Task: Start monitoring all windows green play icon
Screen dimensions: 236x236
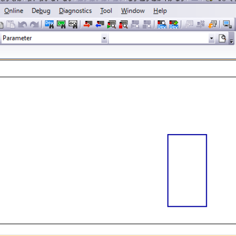Action: tap(111, 25)
